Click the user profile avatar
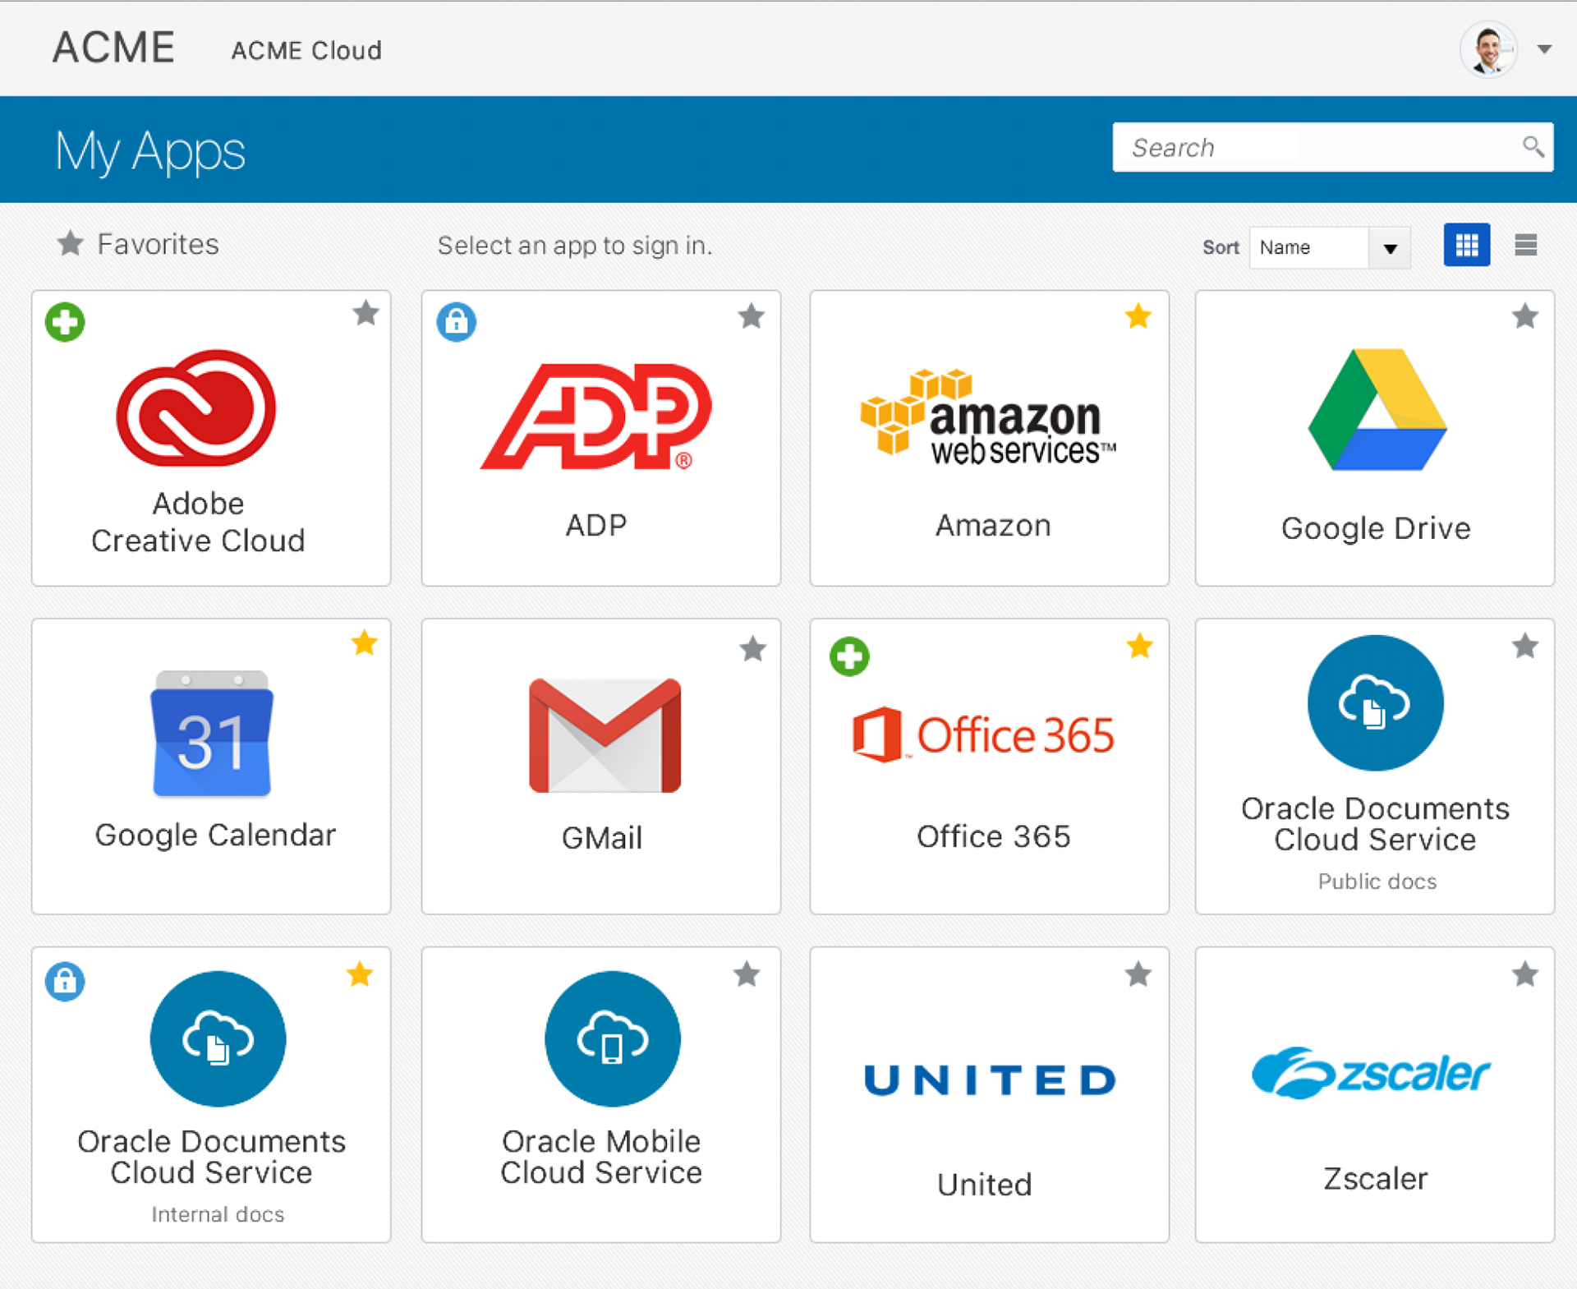This screenshot has height=1289, width=1577. click(1488, 49)
